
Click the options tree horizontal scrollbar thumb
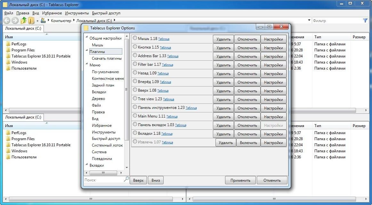[103, 173]
